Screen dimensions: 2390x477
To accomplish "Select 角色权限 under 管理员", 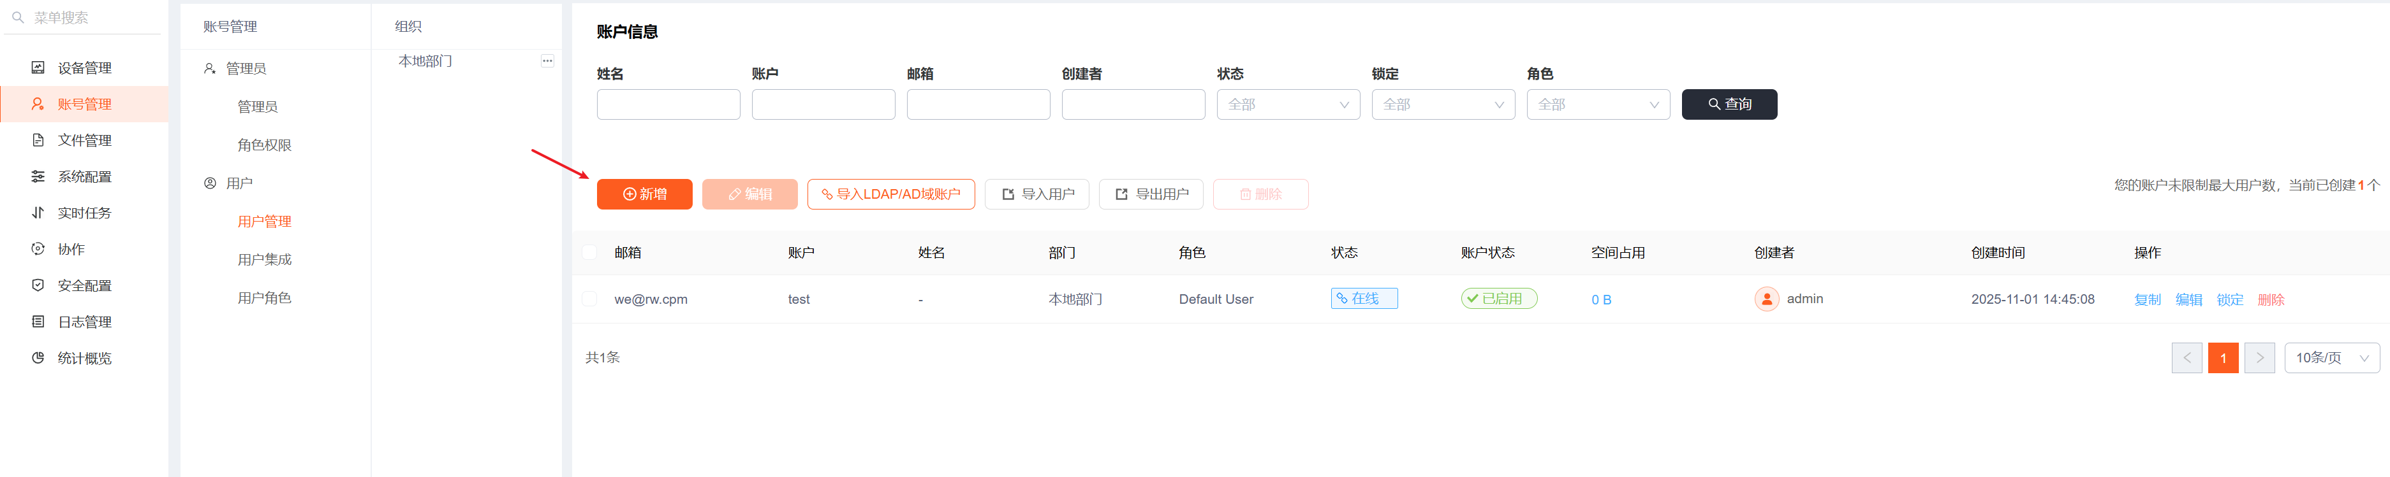I will click(265, 145).
